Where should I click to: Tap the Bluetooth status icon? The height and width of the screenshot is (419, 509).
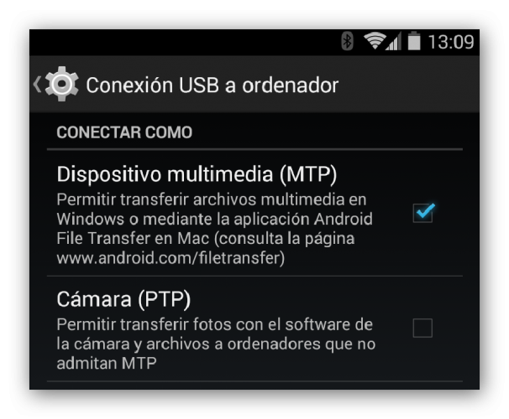tap(348, 41)
